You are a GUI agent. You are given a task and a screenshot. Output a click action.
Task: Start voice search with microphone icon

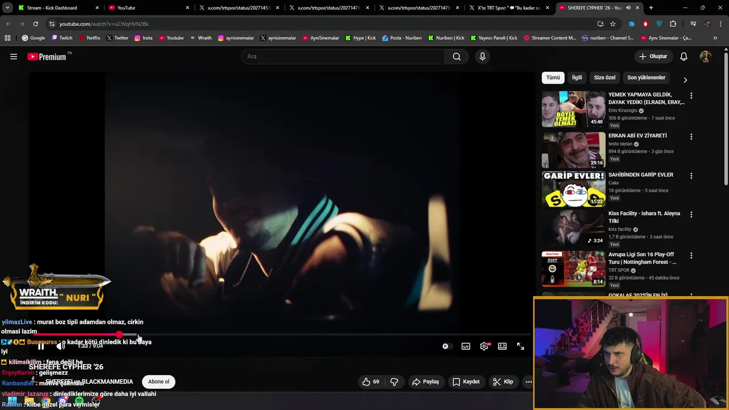coord(482,56)
